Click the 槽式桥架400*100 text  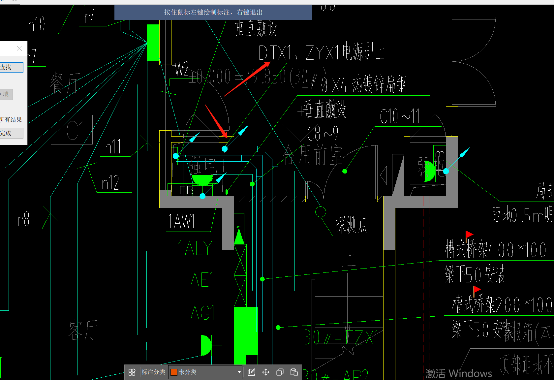click(495, 249)
